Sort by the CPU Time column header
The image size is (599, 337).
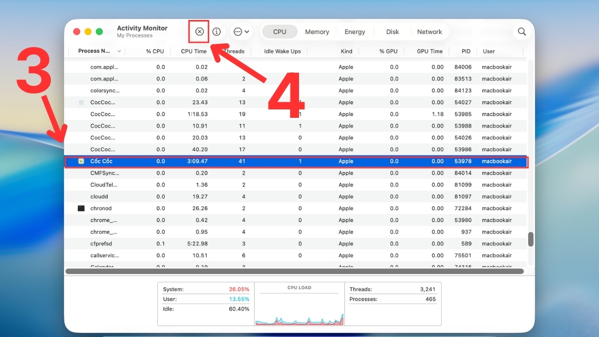[194, 51]
